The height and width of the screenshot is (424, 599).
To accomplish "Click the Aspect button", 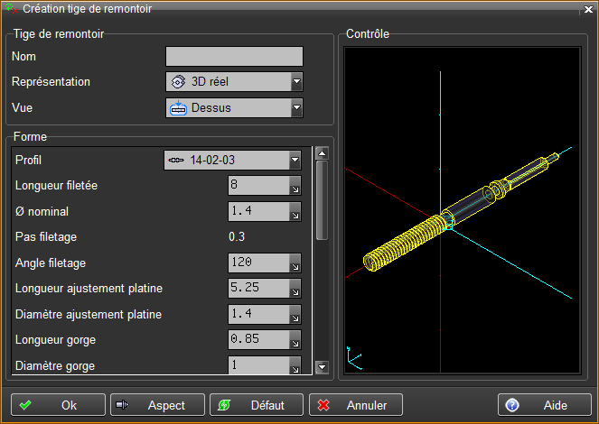I will [x=157, y=405].
